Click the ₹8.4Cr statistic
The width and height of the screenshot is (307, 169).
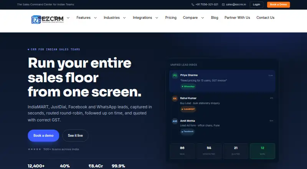[x=96, y=166]
